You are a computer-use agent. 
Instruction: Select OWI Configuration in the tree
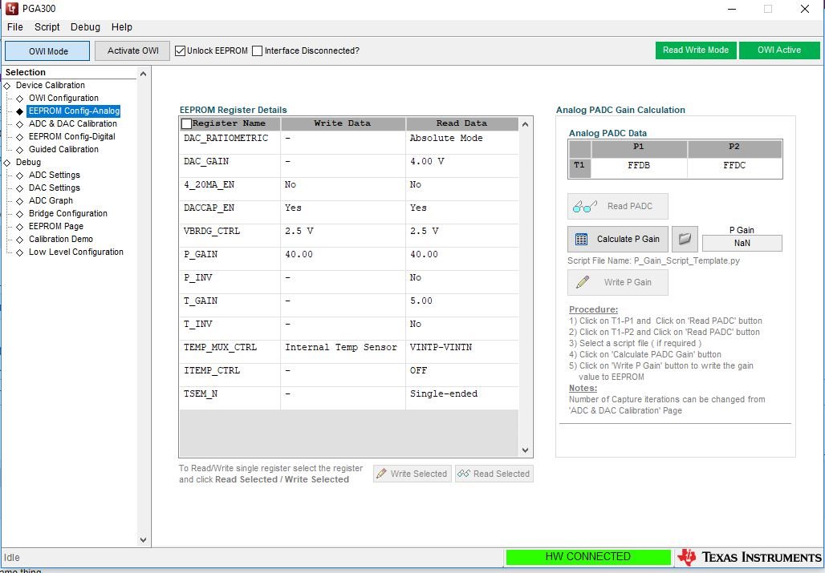(x=63, y=99)
